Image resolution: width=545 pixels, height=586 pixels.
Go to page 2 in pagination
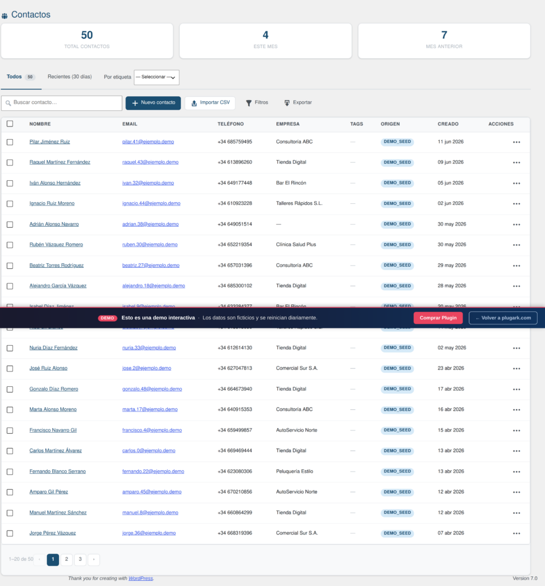click(66, 560)
